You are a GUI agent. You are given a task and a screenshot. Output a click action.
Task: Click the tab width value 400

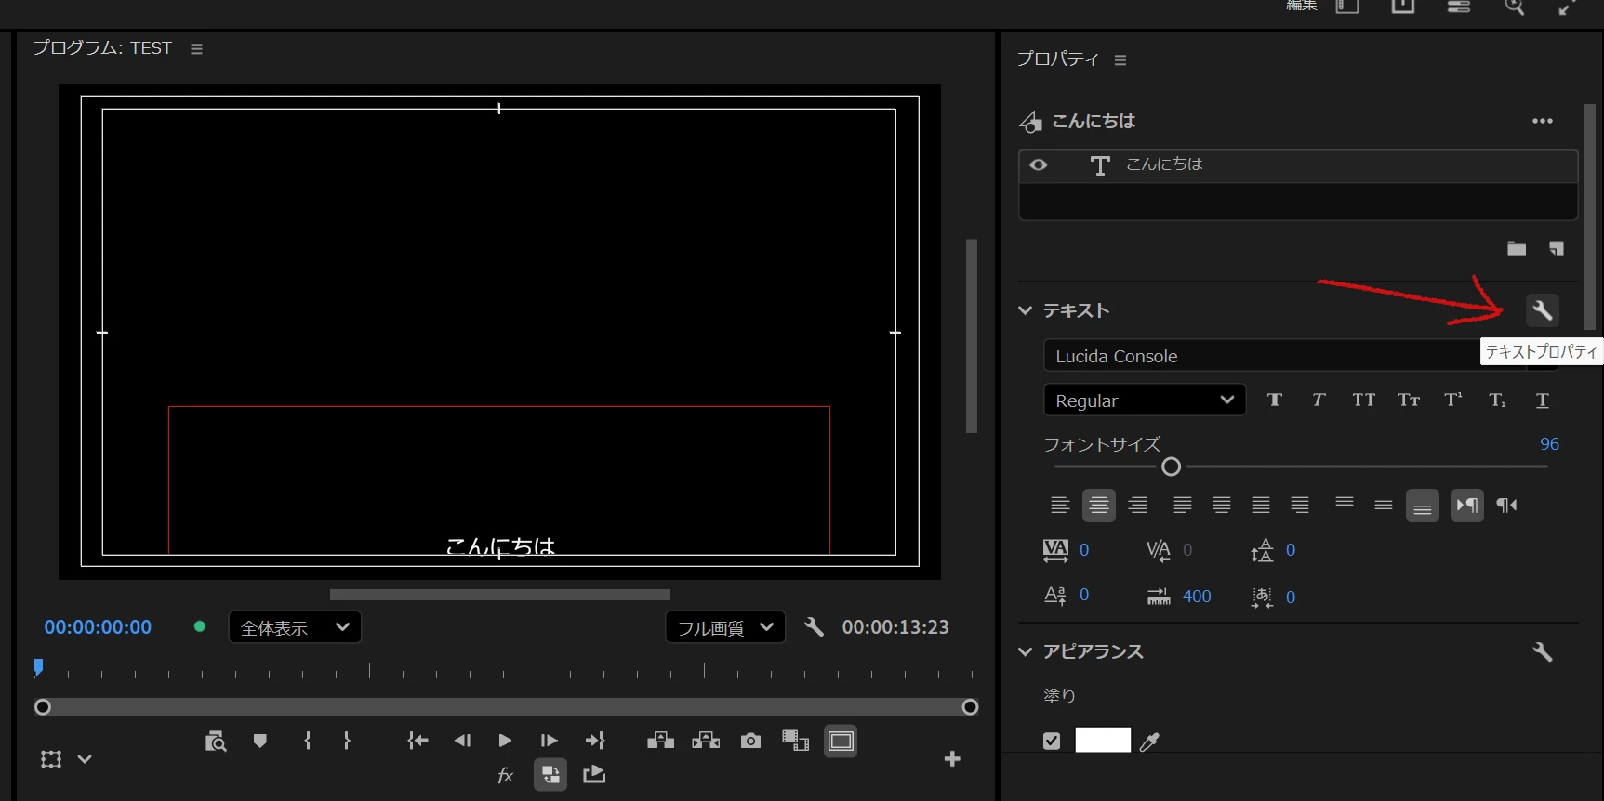pos(1197,597)
